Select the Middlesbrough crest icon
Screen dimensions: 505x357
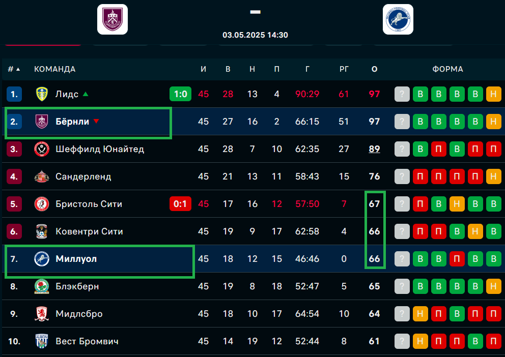(42, 314)
